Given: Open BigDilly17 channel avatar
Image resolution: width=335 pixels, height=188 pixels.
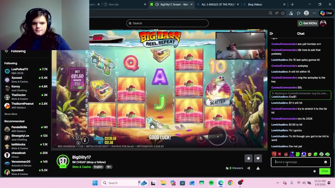Looking at the screenshot, I should [63, 161].
